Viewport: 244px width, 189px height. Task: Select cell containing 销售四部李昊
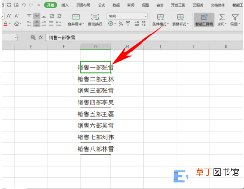96,103
